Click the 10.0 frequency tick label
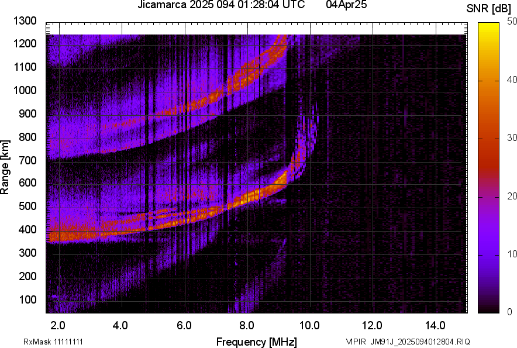The height and width of the screenshot is (348, 517). pyautogui.click(x=309, y=326)
